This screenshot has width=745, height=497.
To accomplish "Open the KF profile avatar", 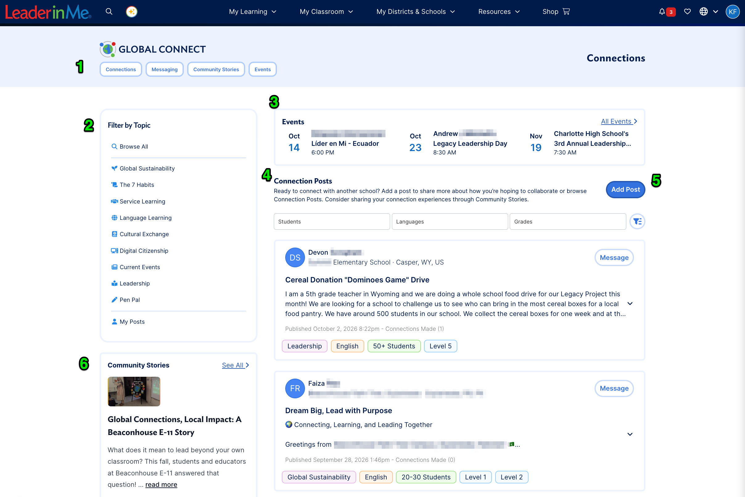I will point(732,12).
